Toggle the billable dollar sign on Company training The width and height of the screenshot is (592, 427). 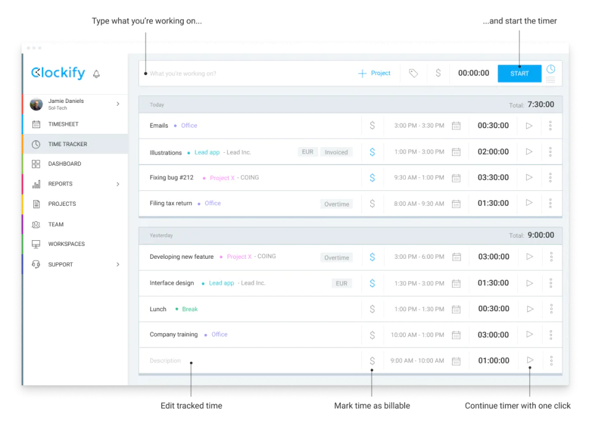(372, 335)
